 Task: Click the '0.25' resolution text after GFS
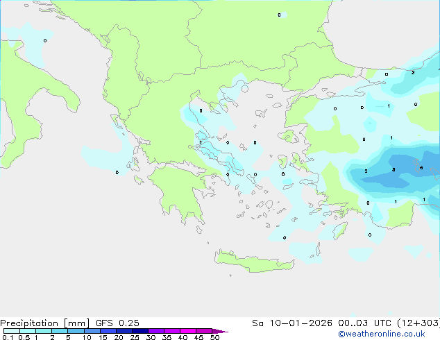tap(129, 323)
